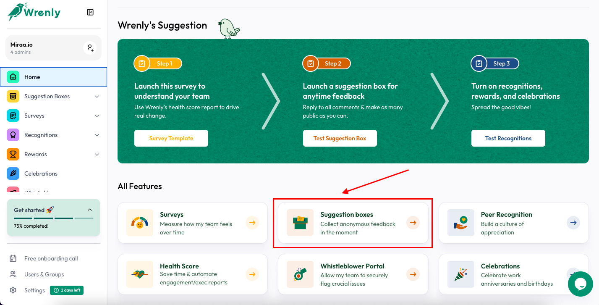Viewport: 599px width, 305px height.
Task: Click the Celebrations confetti icon
Action: 13,174
